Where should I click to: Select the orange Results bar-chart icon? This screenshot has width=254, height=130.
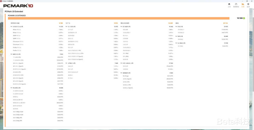point(243,4)
